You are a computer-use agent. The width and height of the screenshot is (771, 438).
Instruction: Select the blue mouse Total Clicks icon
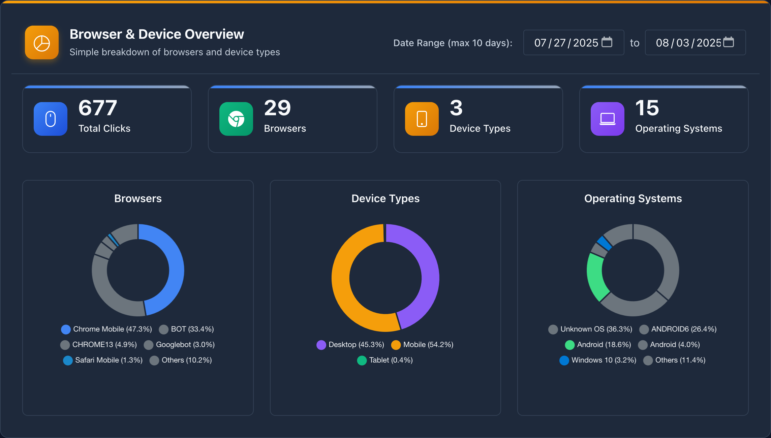coord(50,119)
